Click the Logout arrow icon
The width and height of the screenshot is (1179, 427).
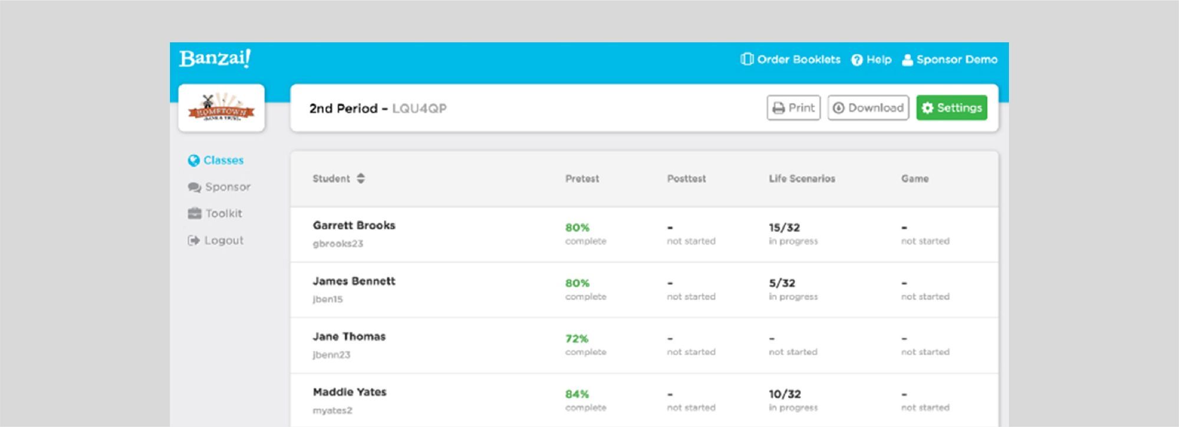tap(193, 240)
